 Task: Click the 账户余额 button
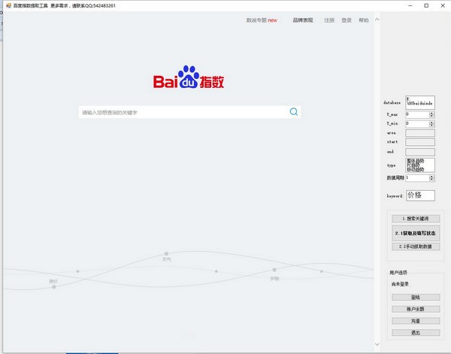click(416, 309)
